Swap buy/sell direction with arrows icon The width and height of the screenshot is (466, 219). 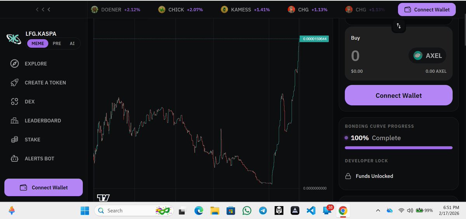pyautogui.click(x=398, y=26)
